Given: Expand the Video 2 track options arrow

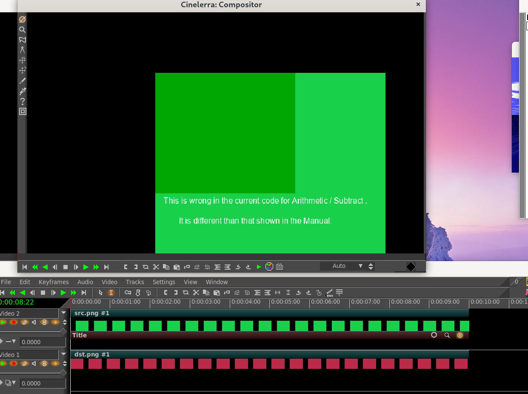Looking at the screenshot, I should click(x=64, y=313).
